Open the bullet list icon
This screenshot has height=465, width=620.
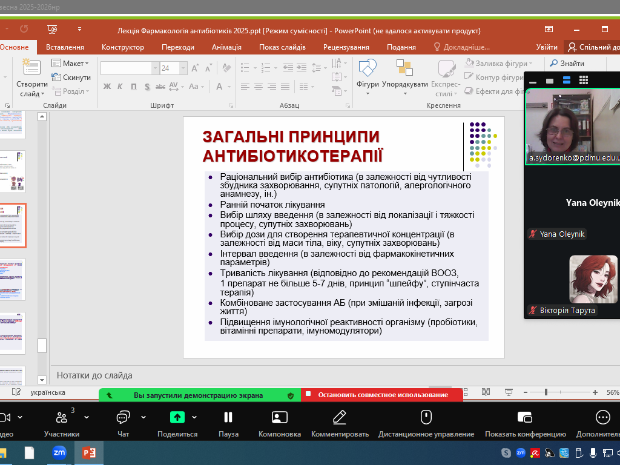[x=244, y=68]
